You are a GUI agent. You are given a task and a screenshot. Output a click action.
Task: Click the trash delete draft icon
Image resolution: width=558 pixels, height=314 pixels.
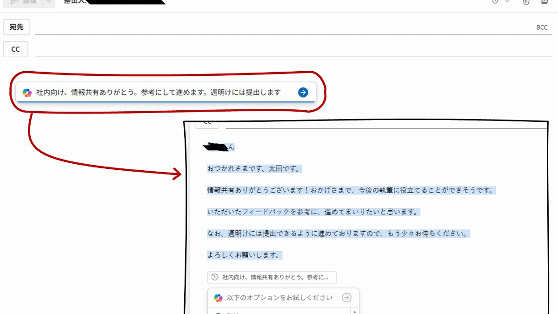click(x=526, y=2)
